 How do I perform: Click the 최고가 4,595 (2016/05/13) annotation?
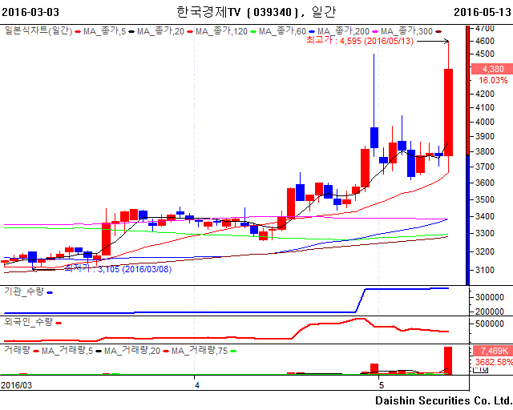pyautogui.click(x=360, y=41)
